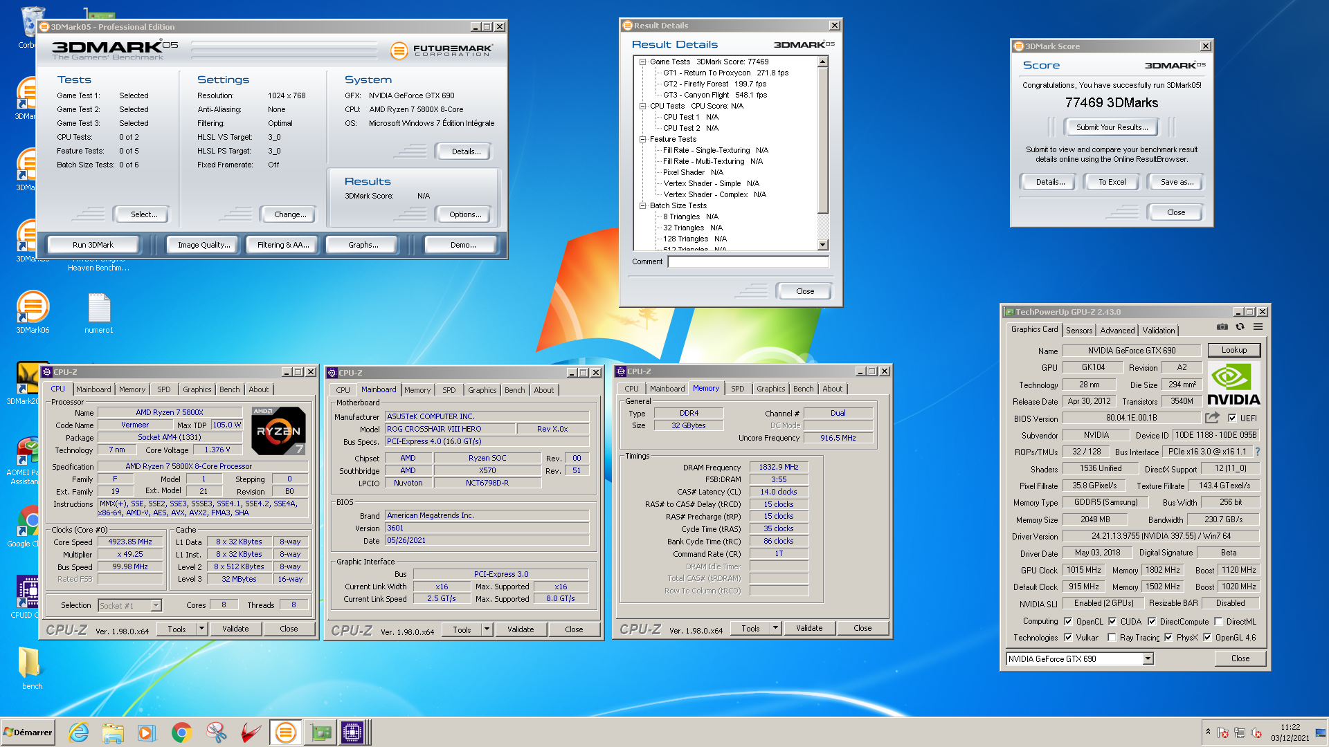Click the GPU-Z refresh icon
The image size is (1329, 747).
pyautogui.click(x=1240, y=327)
